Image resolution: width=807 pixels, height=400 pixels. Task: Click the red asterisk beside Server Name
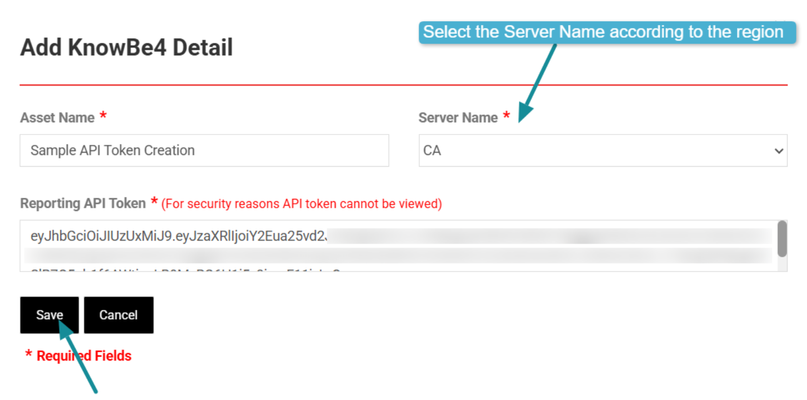point(506,116)
